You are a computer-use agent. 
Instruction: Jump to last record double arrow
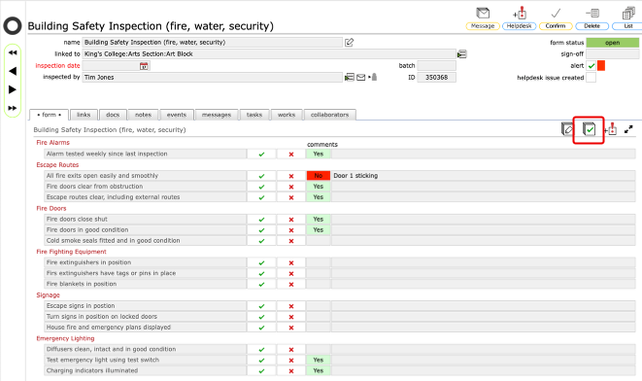pos(13,108)
